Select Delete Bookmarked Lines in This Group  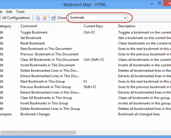50,109
